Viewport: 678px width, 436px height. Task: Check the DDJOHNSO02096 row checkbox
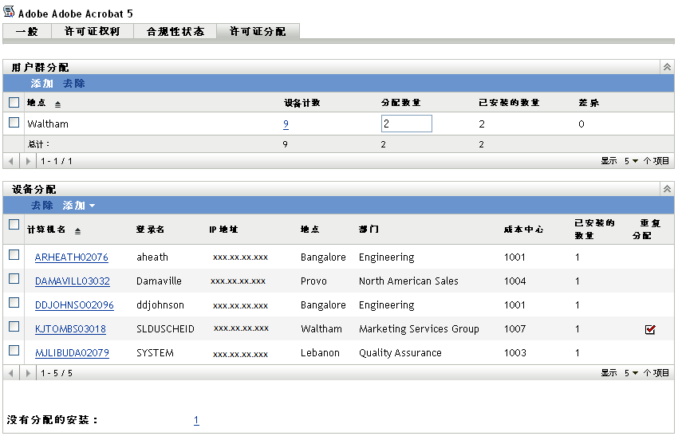[14, 302]
